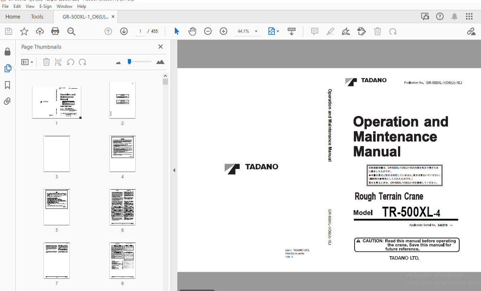Delete selected thumbnail page trash icon
481x291 pixels.
pos(46,62)
